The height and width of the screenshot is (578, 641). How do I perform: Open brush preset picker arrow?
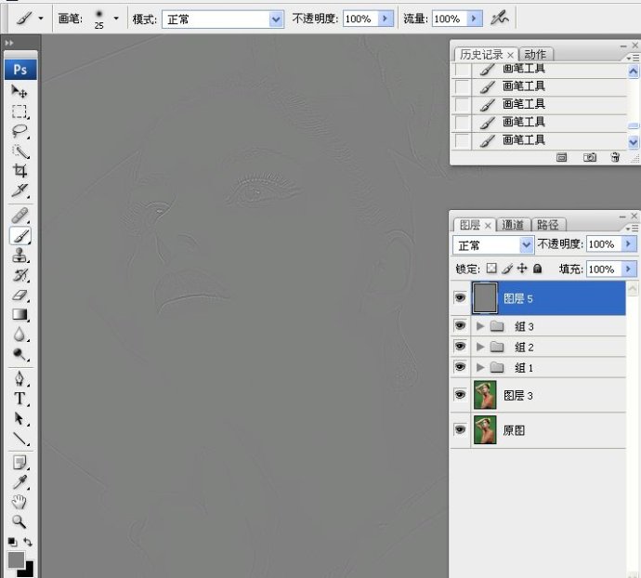pos(116,19)
